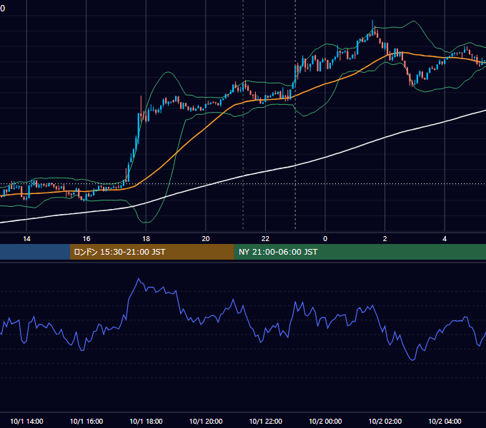Click the 2 hour label on price chart axis

tap(385, 239)
